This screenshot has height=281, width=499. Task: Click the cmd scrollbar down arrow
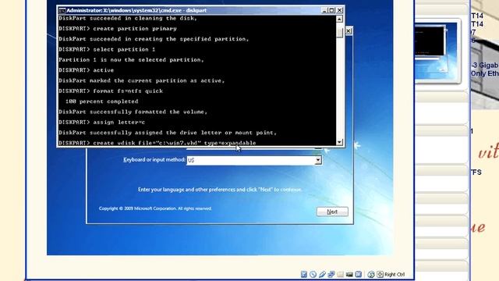(340, 142)
